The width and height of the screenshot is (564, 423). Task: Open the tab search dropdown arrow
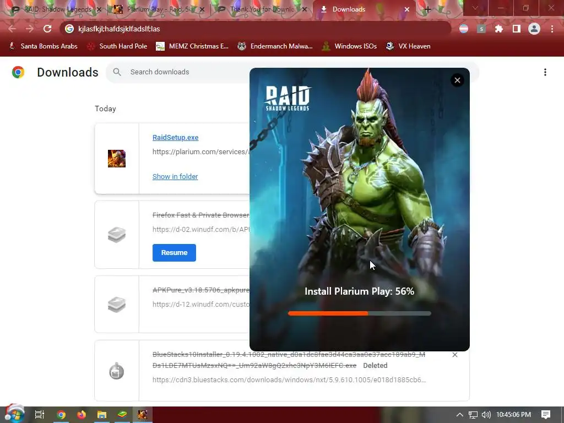point(475,8)
